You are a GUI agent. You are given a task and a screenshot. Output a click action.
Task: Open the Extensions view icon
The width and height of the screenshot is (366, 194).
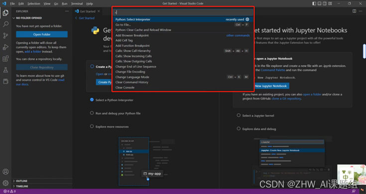pyautogui.click(x=5, y=58)
